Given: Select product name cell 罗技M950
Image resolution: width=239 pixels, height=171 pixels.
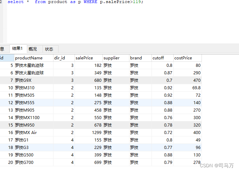Looking at the screenshot, I should tap(34, 125).
